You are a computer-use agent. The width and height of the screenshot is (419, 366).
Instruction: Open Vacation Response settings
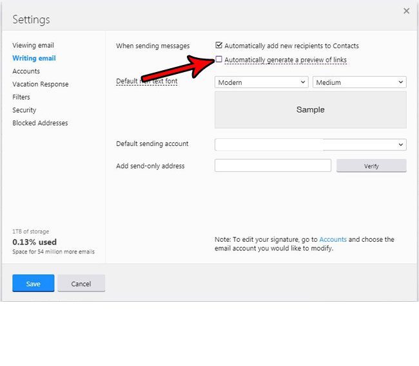click(40, 84)
